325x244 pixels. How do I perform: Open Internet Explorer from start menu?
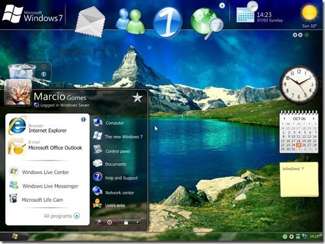pos(47,128)
